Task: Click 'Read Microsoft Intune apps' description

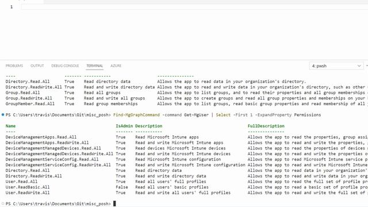Action: point(167,137)
